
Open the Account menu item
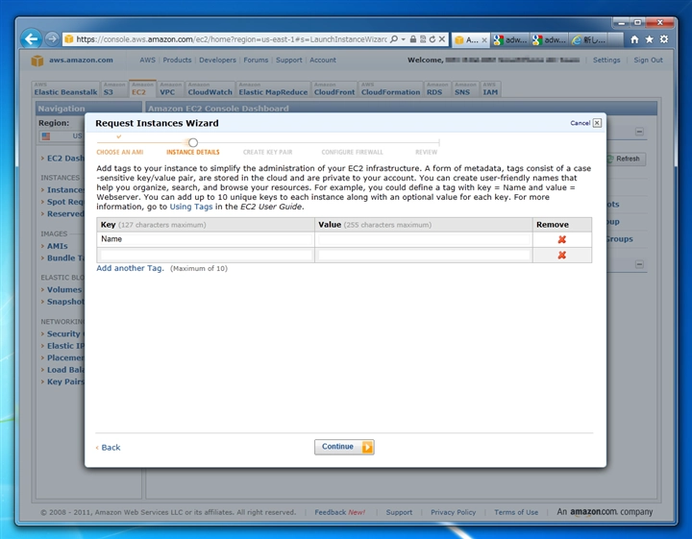pyautogui.click(x=323, y=60)
